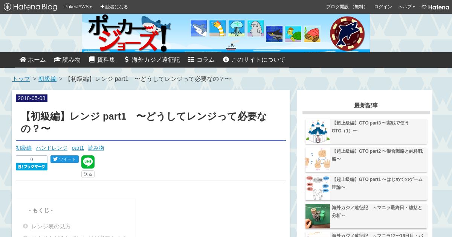This screenshot has width=452, height=237.
Task: Click the list icon beside コラム
Action: [191, 59]
